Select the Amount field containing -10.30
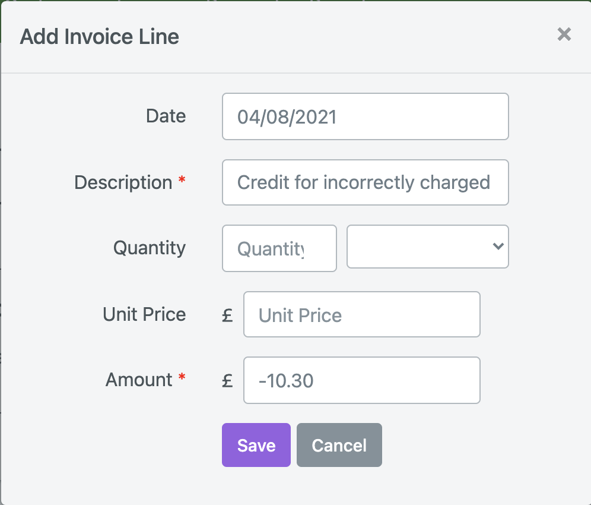 (x=361, y=380)
